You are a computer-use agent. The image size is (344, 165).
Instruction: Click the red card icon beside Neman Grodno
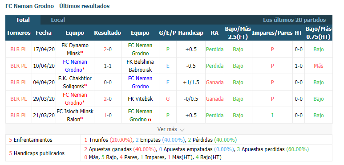(150, 120)
